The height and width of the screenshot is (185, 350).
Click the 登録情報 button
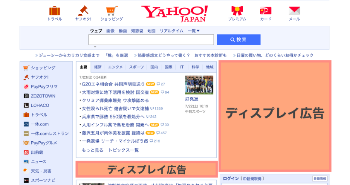pos(320,178)
